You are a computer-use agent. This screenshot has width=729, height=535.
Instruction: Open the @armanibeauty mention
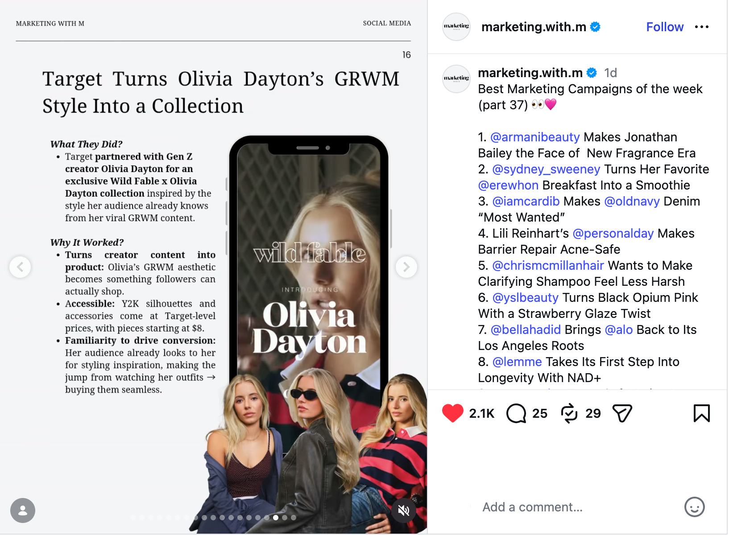pyautogui.click(x=535, y=137)
